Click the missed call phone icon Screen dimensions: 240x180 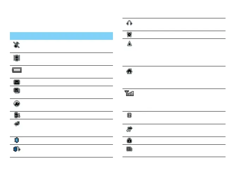(x=17, y=115)
